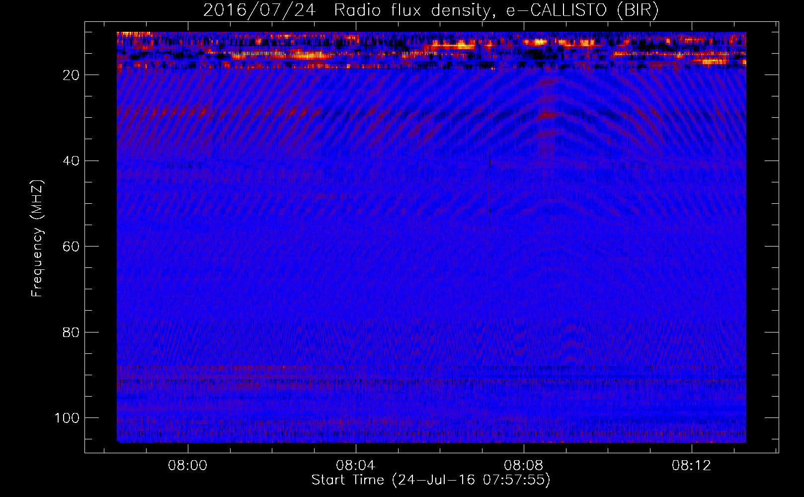Click the '40' frequency tick label
This screenshot has height=497, width=804.
click(72, 161)
